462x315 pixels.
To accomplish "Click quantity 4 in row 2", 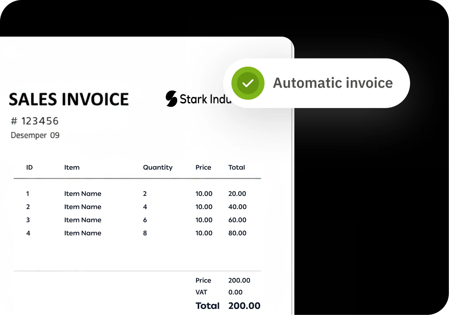I will pyautogui.click(x=145, y=207).
